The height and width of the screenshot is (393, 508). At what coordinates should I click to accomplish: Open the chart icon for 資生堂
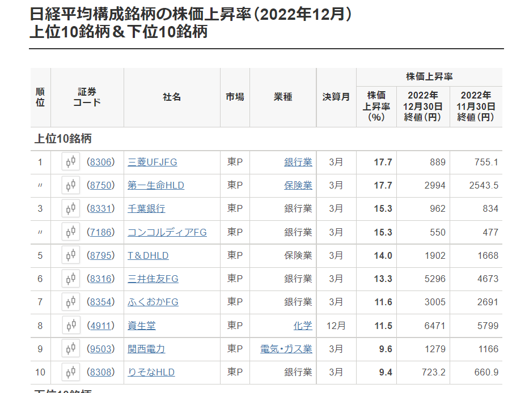coord(71,326)
